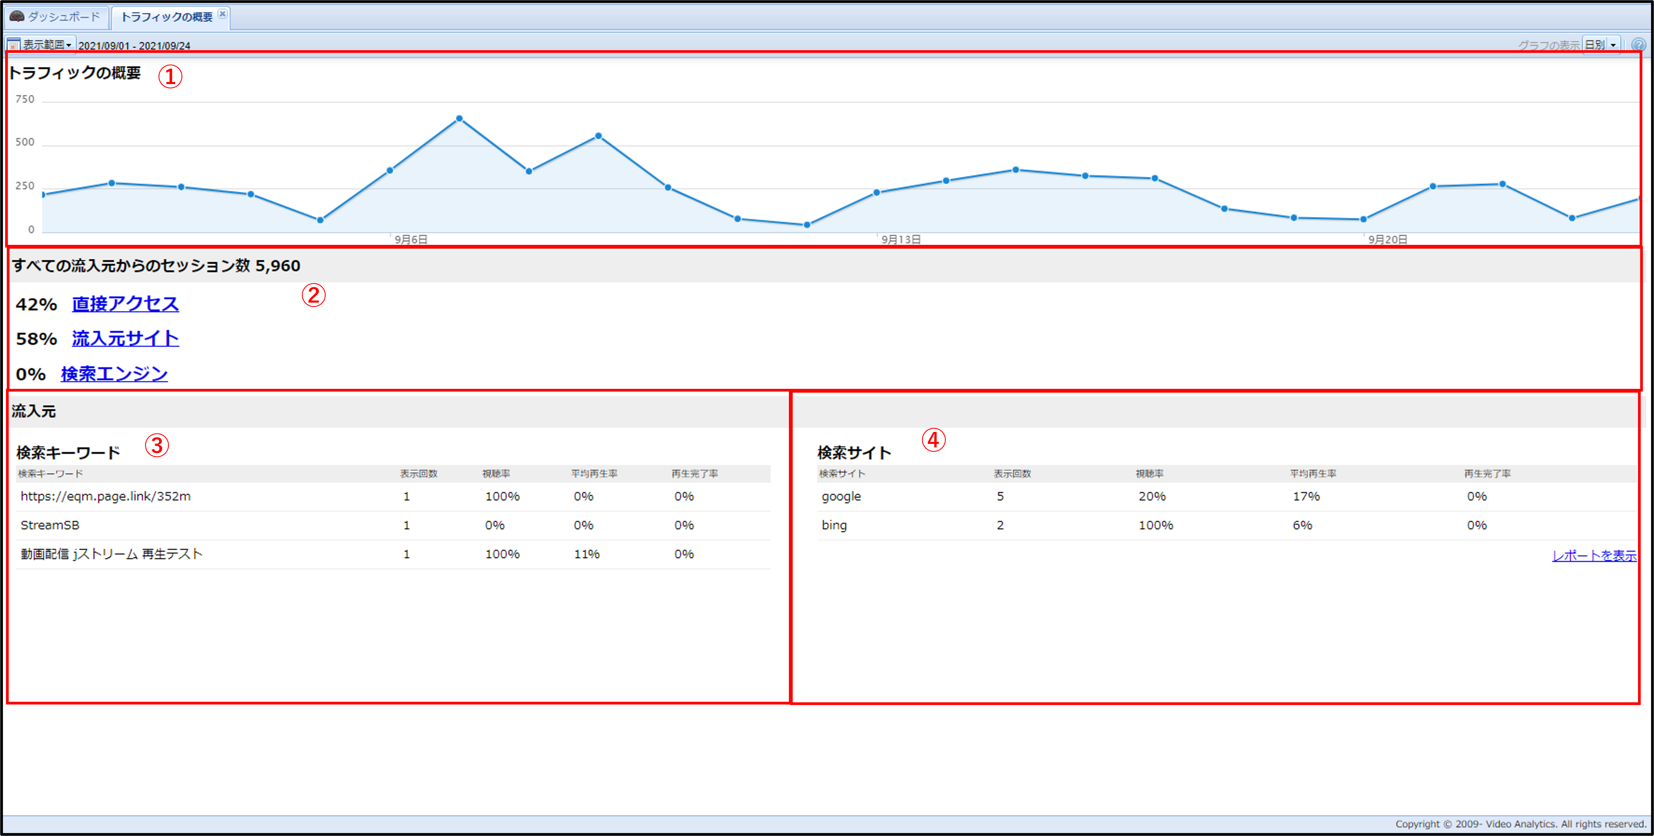The image size is (1654, 836).
Task: Open the 流入元サイト link
Action: [125, 338]
